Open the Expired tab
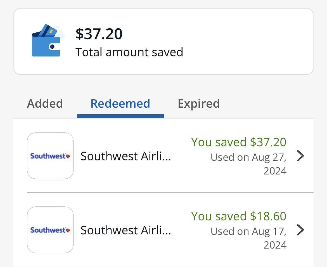 click(x=198, y=104)
